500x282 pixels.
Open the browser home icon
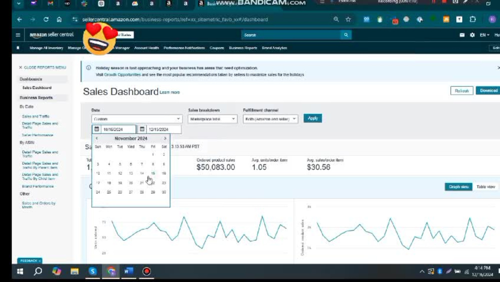pyautogui.click(x=59, y=19)
